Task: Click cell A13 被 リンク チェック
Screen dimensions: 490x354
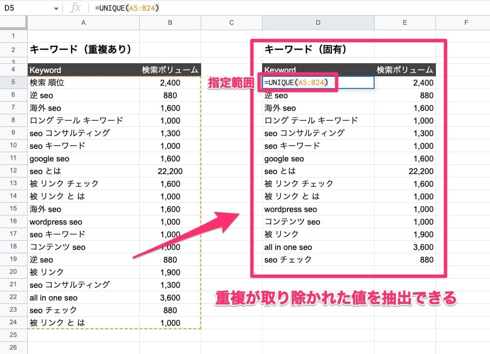Action: (x=83, y=184)
